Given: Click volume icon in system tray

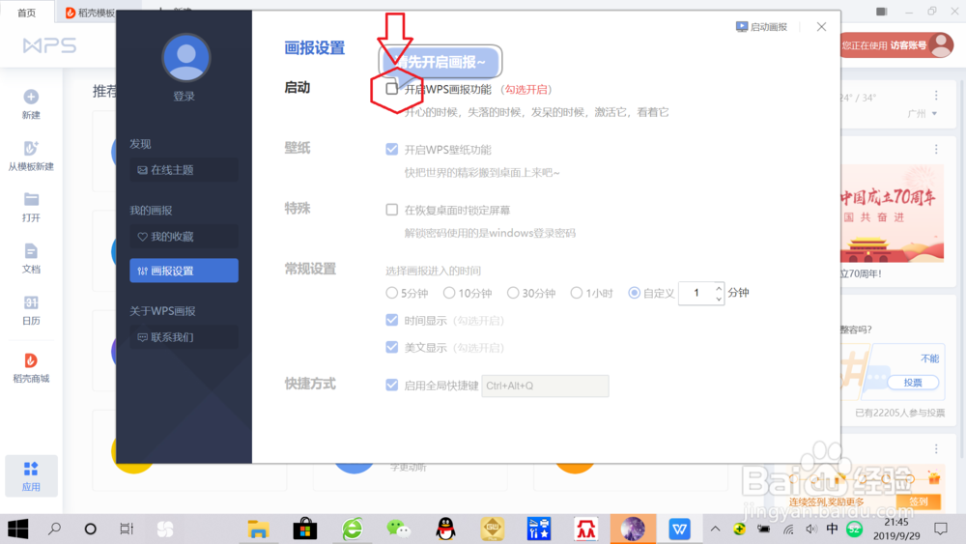Looking at the screenshot, I should pos(810,529).
